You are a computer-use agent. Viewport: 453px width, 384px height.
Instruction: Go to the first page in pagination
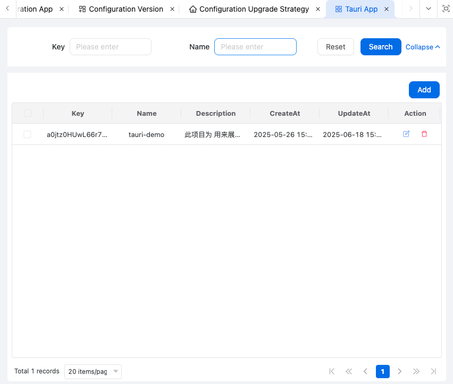332,371
